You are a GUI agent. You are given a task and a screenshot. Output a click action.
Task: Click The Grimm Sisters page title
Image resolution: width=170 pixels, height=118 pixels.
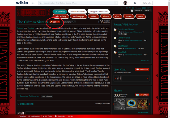[32, 22]
